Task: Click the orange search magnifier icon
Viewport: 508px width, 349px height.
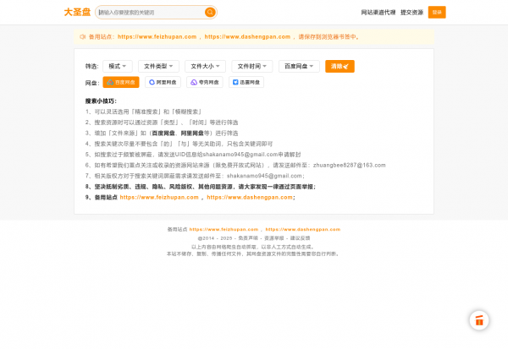Action: click(209, 13)
